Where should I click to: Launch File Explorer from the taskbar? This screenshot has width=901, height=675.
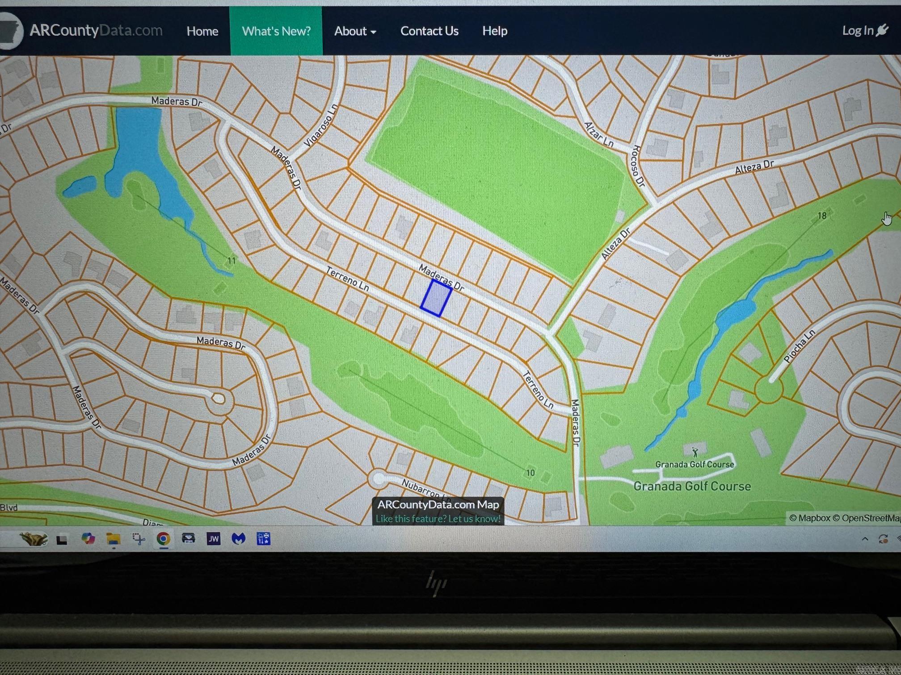(x=114, y=539)
